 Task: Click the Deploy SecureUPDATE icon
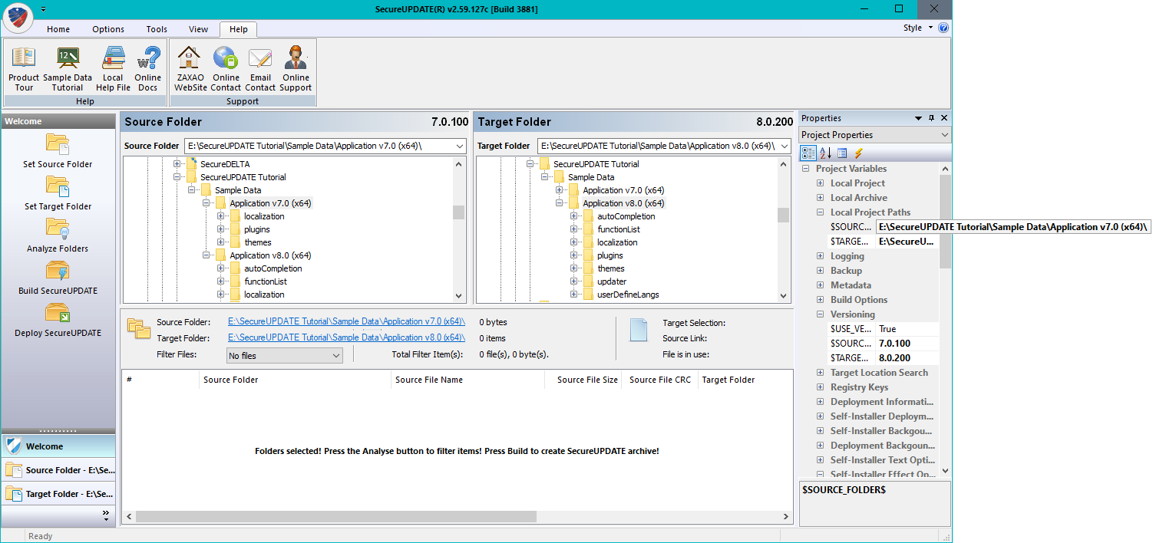click(58, 313)
